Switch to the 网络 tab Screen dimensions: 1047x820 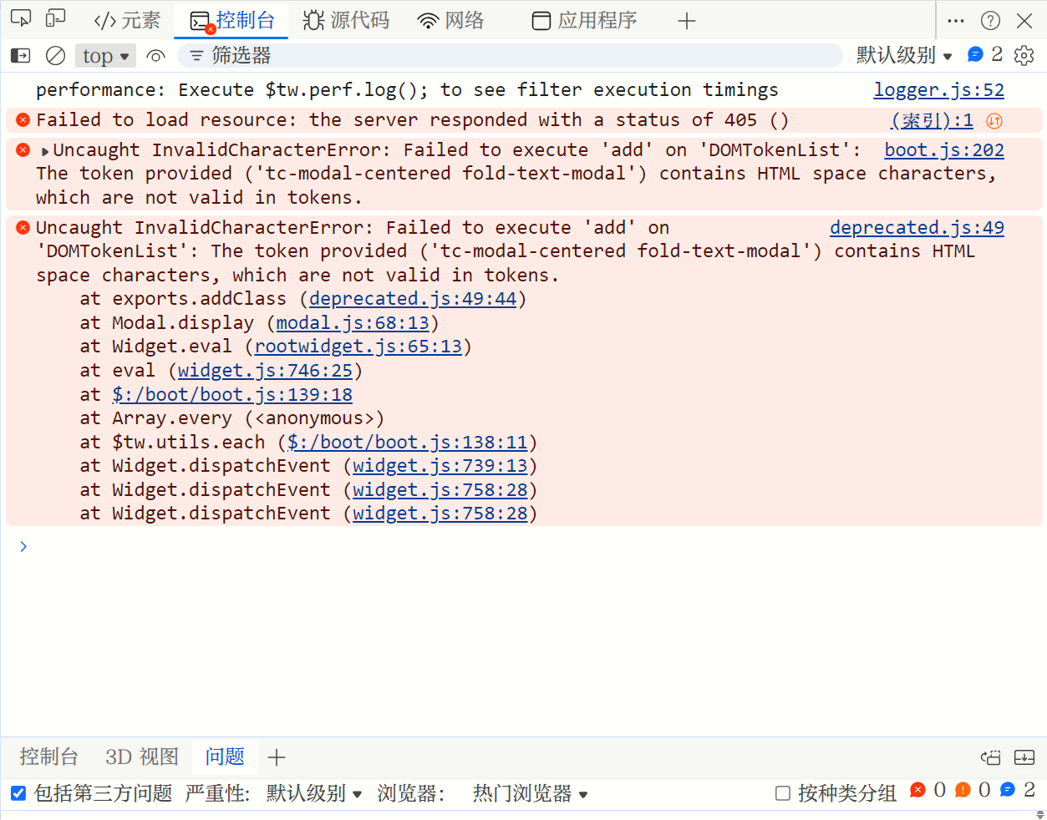(451, 21)
